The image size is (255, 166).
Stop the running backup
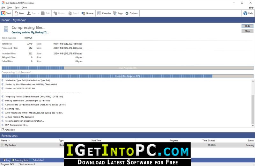[x=247, y=31]
